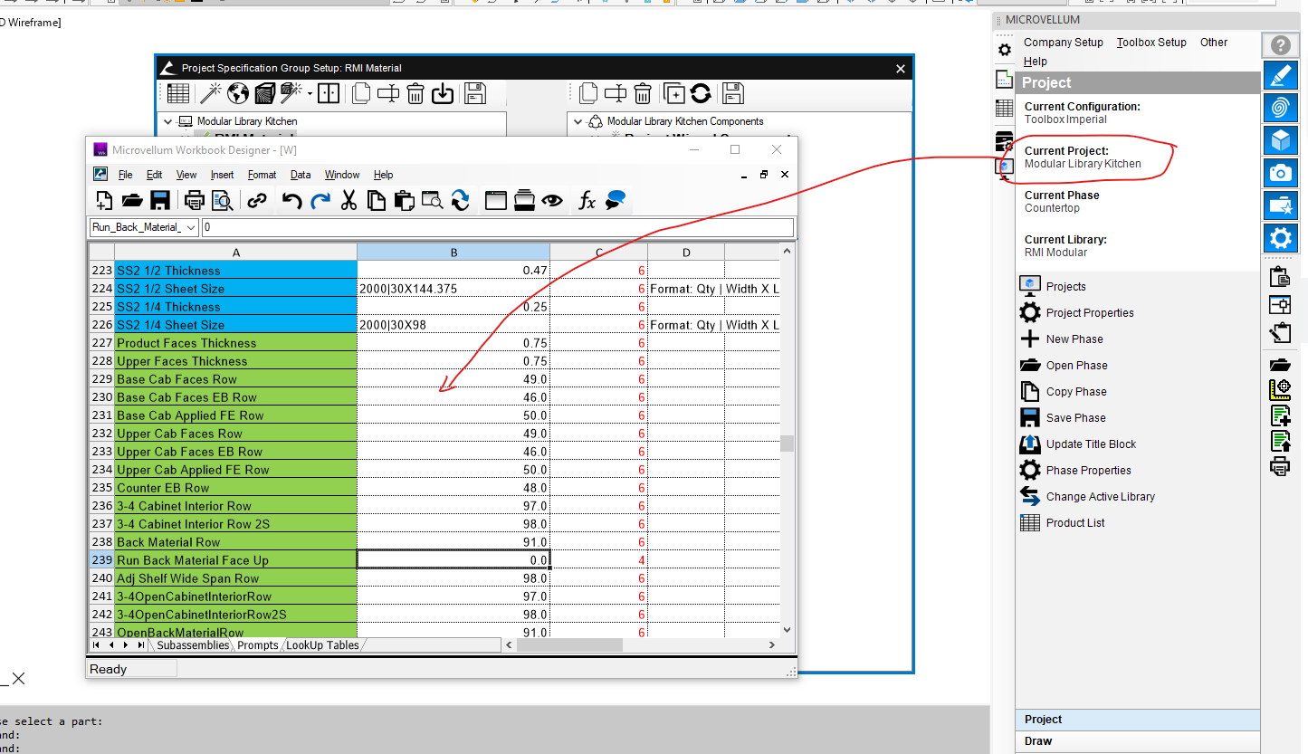Click the blue fingerprint icon in Microvellum panel
The width and height of the screenshot is (1308, 754).
(1280, 108)
